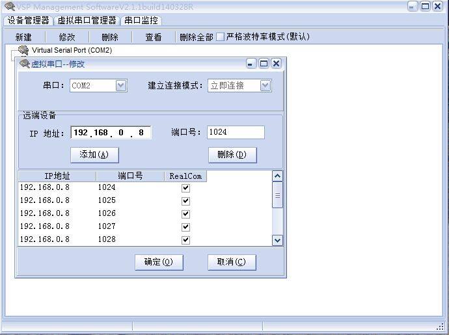Toggle RealCom checkbox for port 1028 row

(185, 240)
